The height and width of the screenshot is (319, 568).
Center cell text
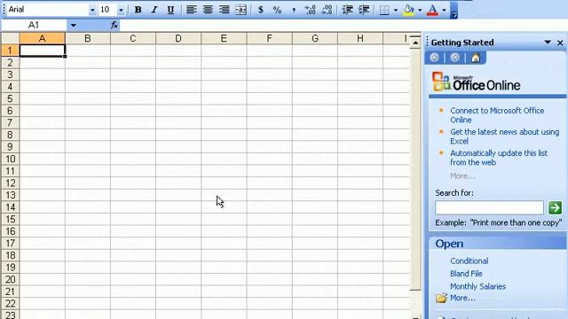tap(208, 10)
